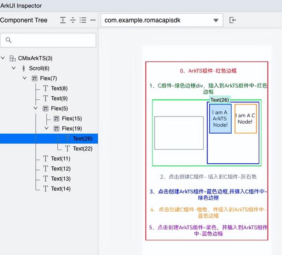
Task: Click the ArkUI Inspector title text
Action: click(x=21, y=6)
